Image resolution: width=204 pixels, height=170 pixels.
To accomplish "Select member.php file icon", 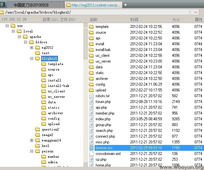I will coord(91,113).
